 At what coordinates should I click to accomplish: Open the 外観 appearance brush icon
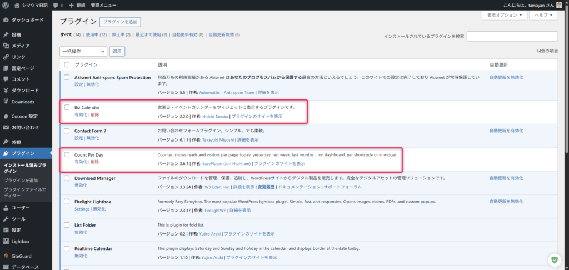tap(6, 142)
